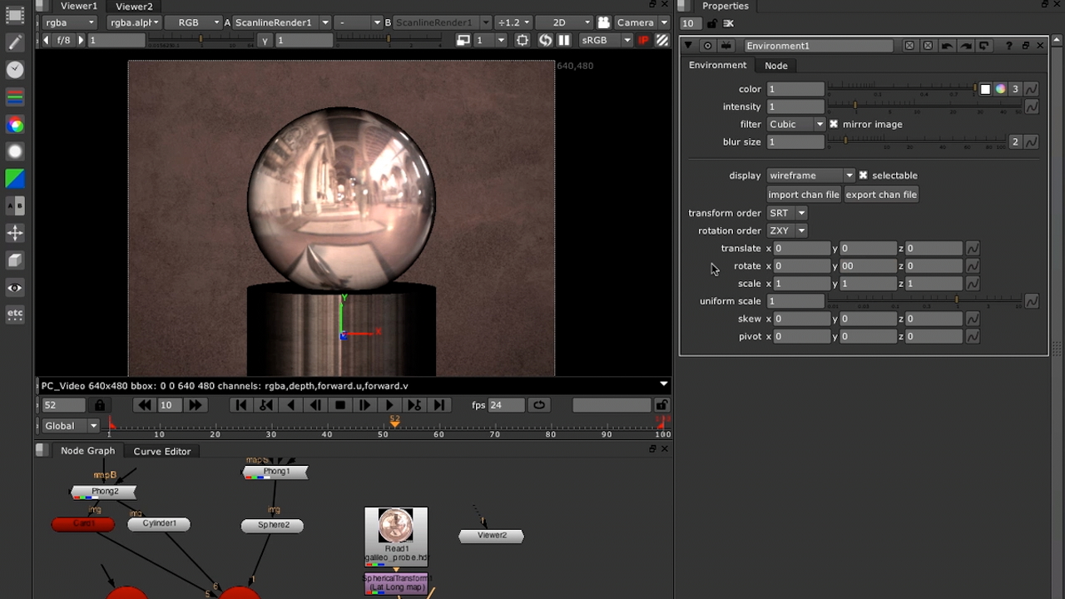The image size is (1065, 599).
Task: Open the Color nodes wheel icon
Action: [x=15, y=125]
